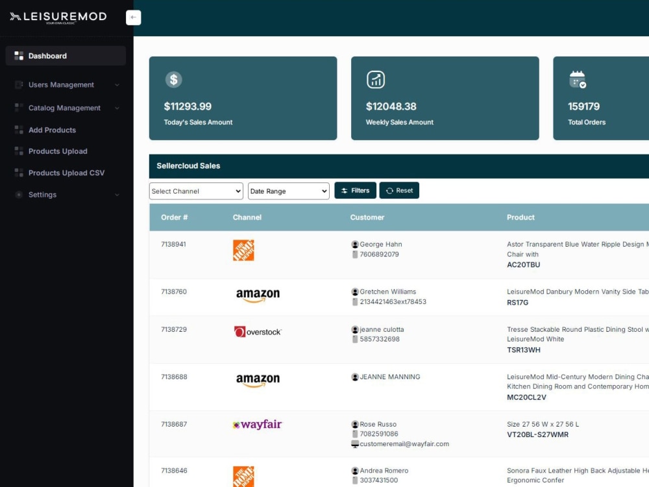Image resolution: width=649 pixels, height=487 pixels.
Task: Expand the Settings chevron
Action: (117, 195)
